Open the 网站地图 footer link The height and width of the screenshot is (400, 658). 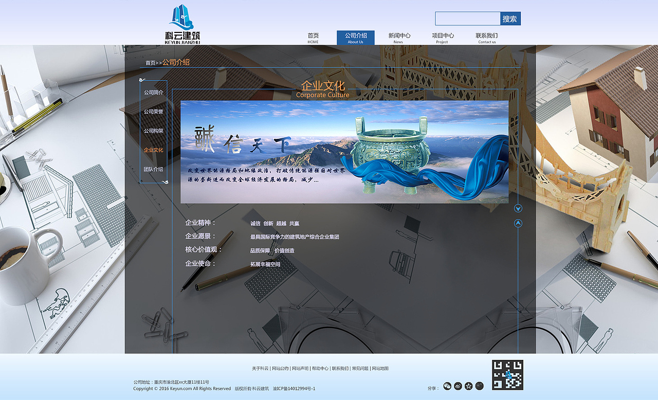(x=380, y=369)
